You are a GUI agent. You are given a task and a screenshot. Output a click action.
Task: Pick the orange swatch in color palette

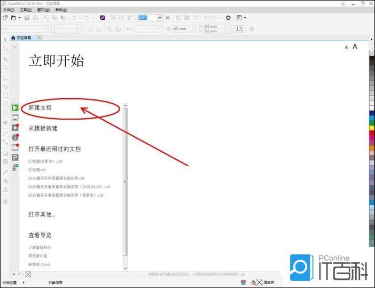click(372, 148)
